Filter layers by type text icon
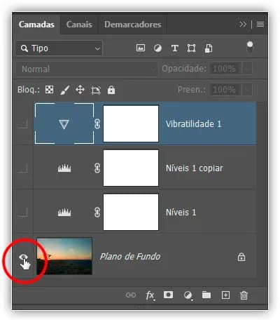 pos(174,48)
